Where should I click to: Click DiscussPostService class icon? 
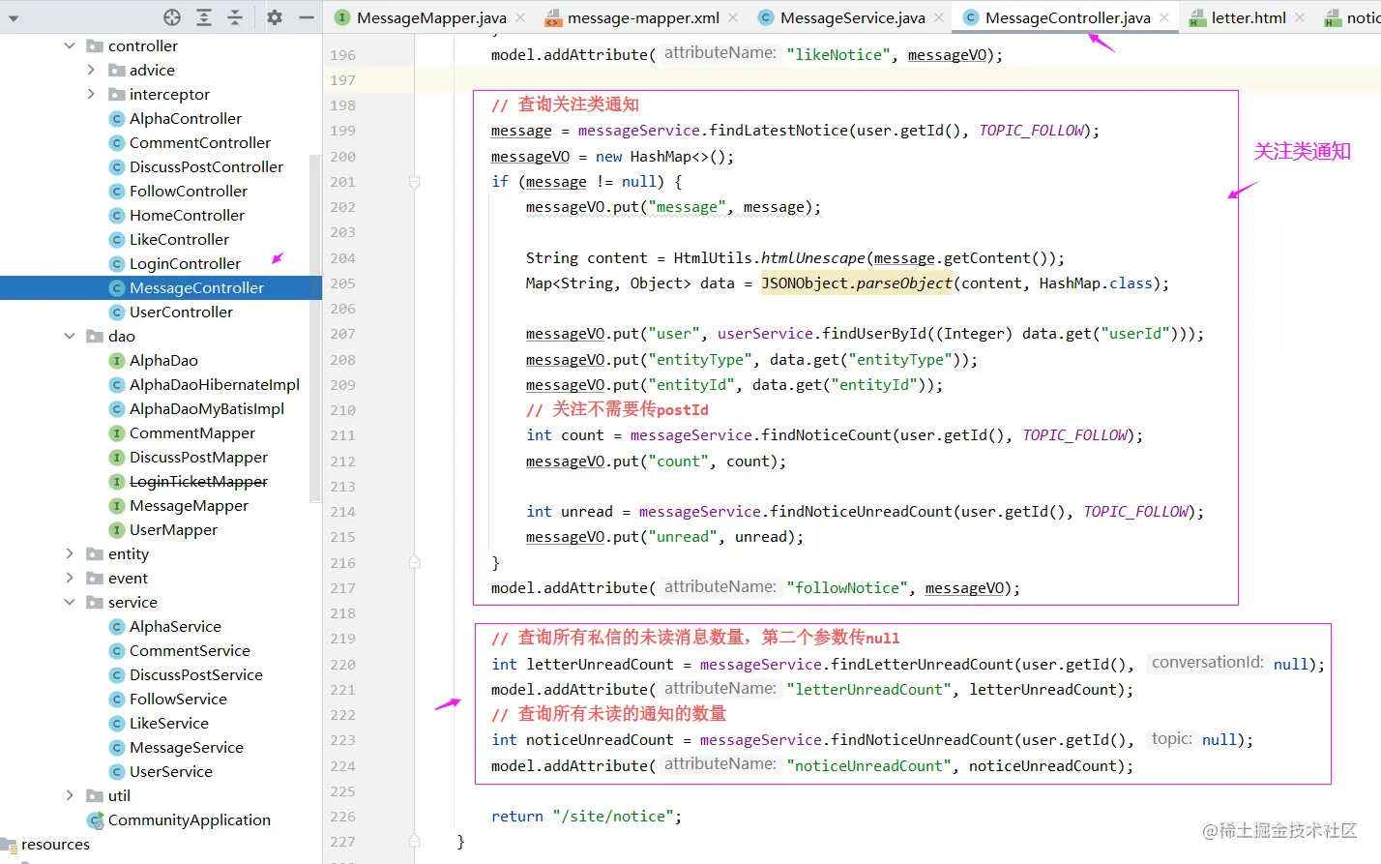[x=117, y=674]
